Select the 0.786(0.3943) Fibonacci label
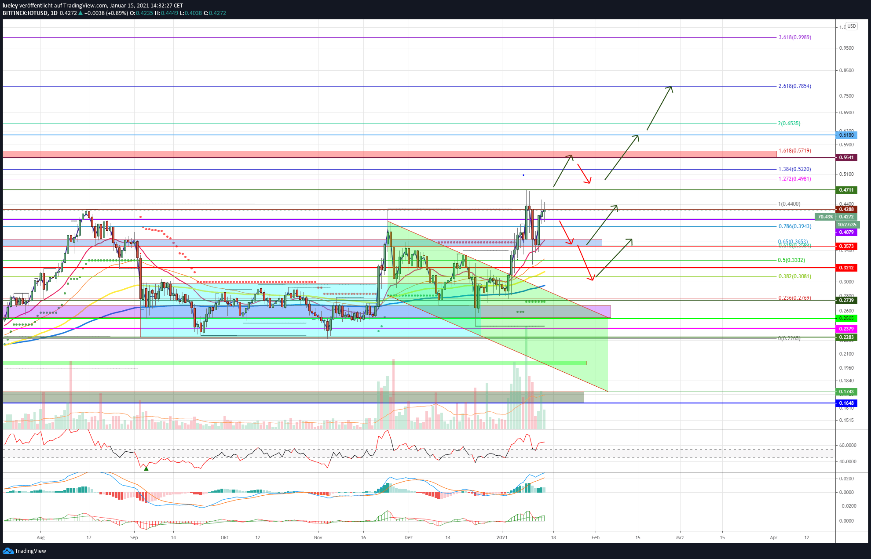Screen dimensions: 871x559 click(x=795, y=226)
